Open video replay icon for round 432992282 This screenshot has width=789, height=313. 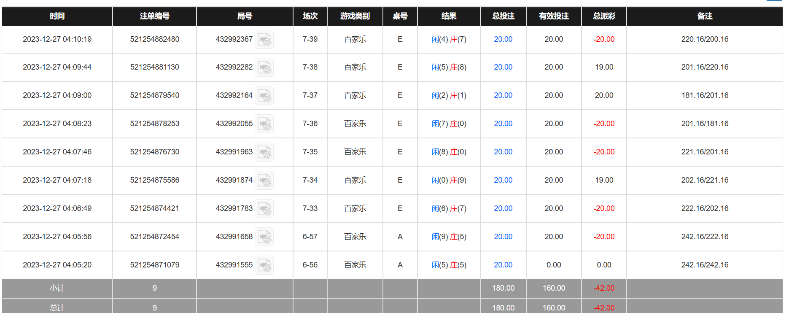(x=264, y=67)
